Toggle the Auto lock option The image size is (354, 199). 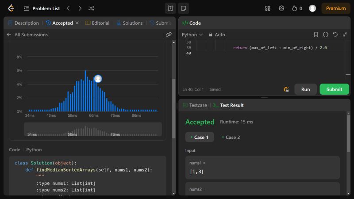217,34
